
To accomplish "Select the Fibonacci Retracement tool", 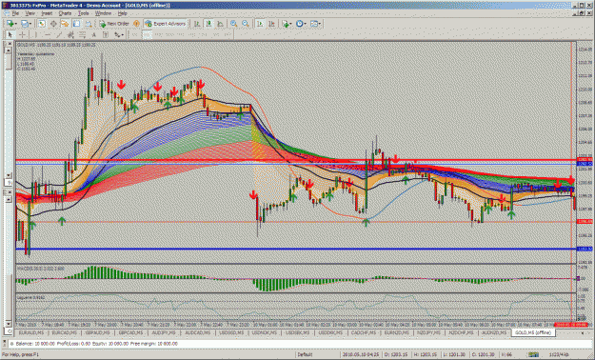I will pyautogui.click(x=82, y=35).
